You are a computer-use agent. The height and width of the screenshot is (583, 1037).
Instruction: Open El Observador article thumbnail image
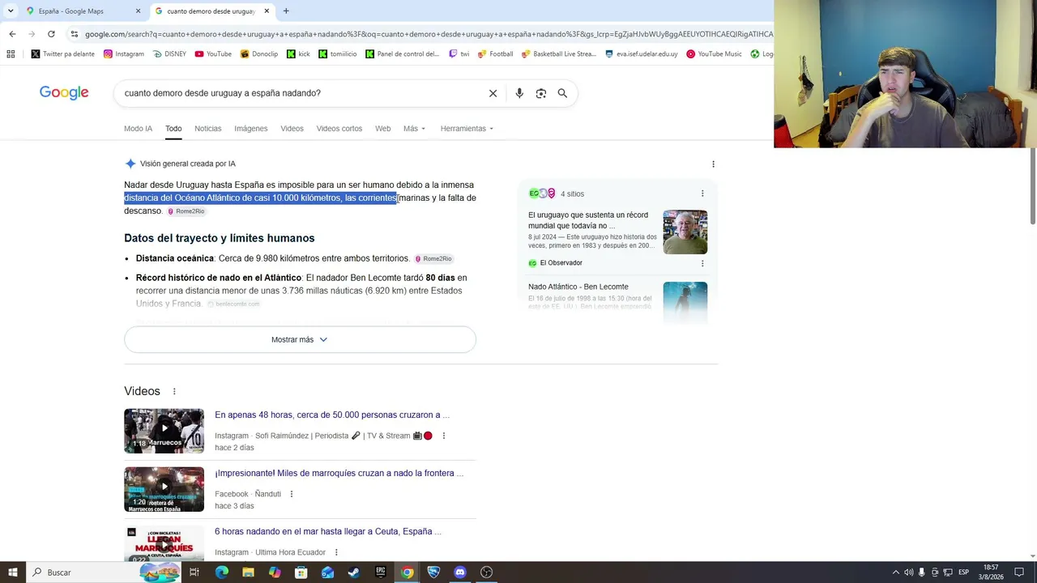(685, 232)
